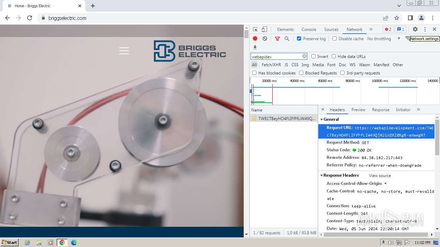Open DevTools customize three-dot menu
The image size is (440, 247).
[x=425, y=30]
